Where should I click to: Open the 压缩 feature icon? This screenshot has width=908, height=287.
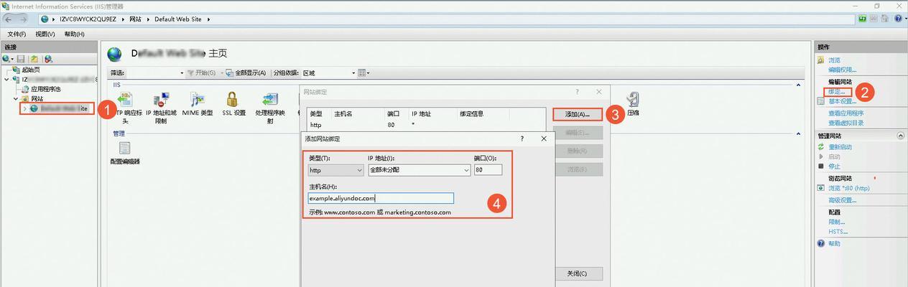(x=633, y=100)
